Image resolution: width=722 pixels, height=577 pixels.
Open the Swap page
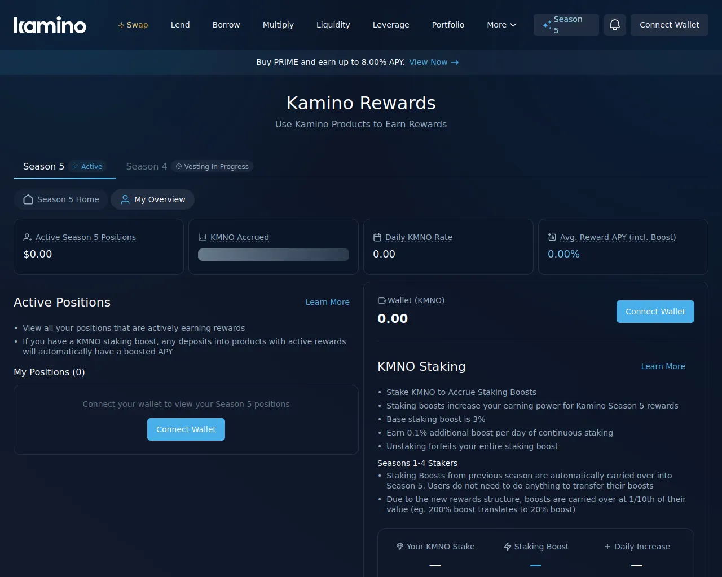click(x=133, y=25)
